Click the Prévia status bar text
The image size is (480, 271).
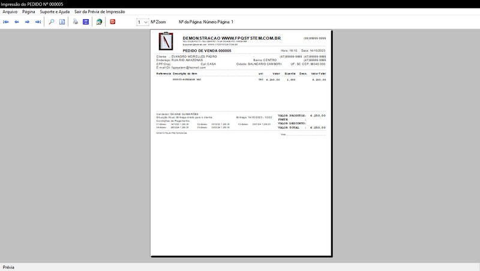point(8,267)
